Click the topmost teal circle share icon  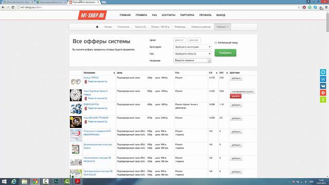[323, 72]
